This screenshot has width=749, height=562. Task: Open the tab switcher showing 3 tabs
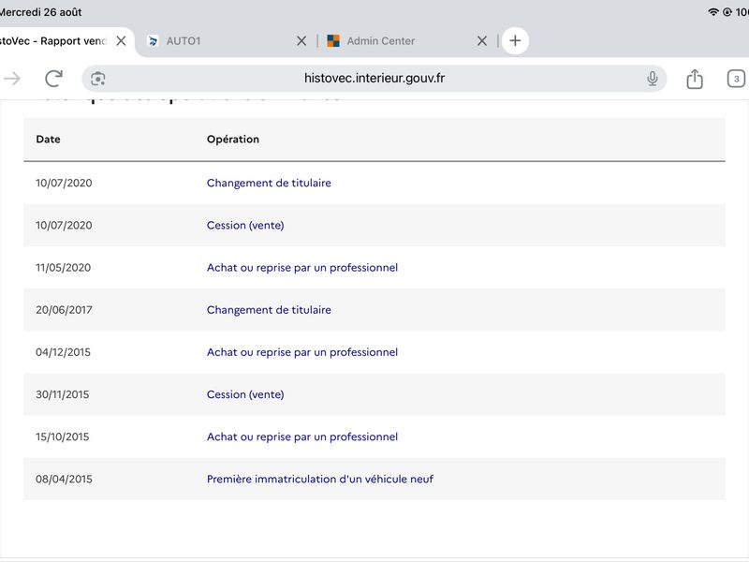pyautogui.click(x=736, y=79)
